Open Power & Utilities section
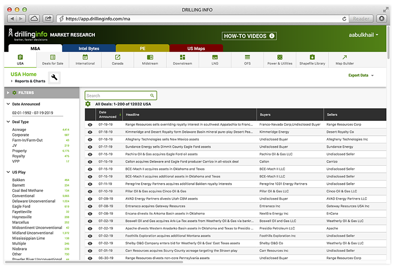Screen dimensions: 395x269 point(280,60)
